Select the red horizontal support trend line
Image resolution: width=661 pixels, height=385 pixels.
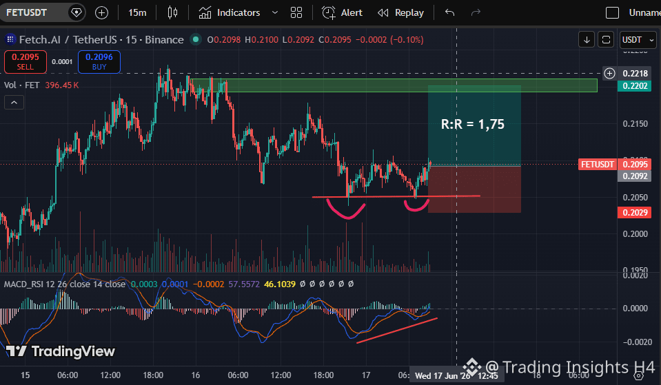click(396, 196)
